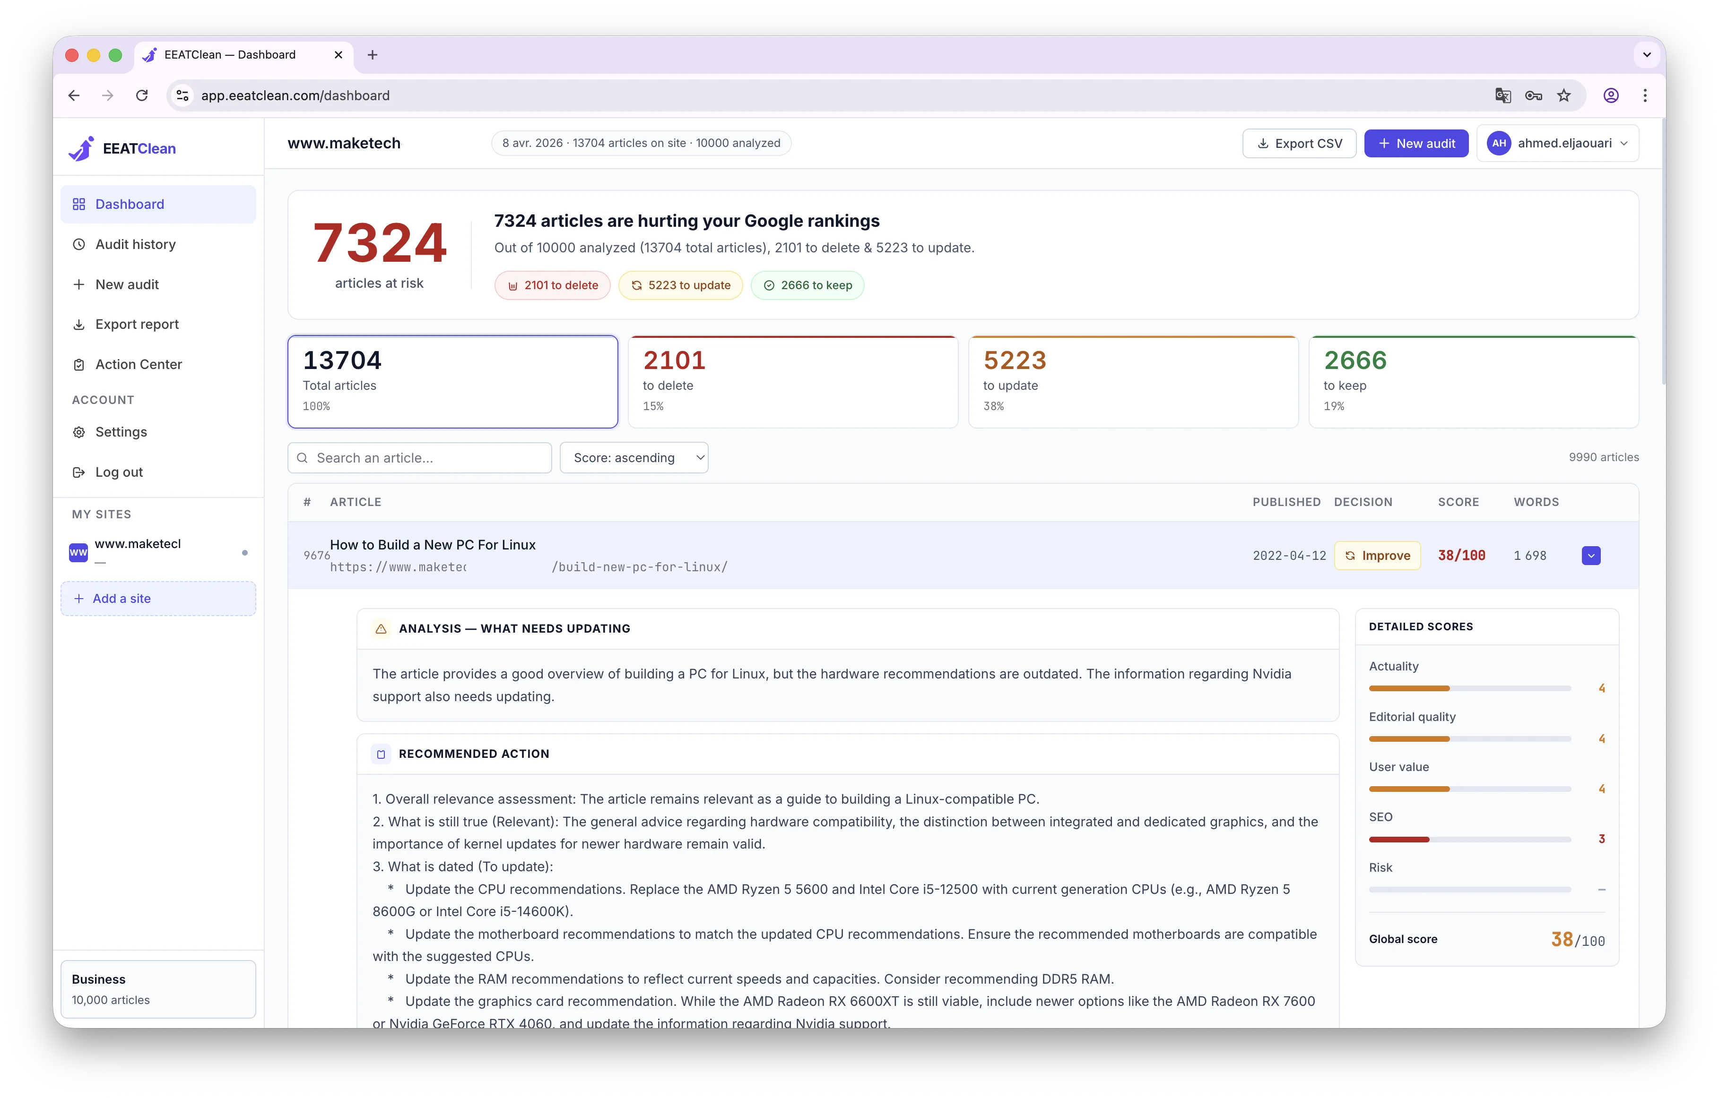This screenshot has width=1719, height=1098.
Task: Click the New audit button
Action: [x=1415, y=143]
